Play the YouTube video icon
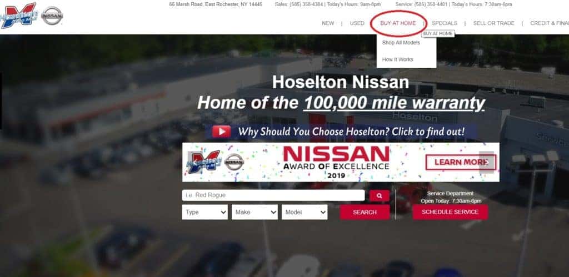This screenshot has width=569, height=277. pyautogui.click(x=221, y=131)
